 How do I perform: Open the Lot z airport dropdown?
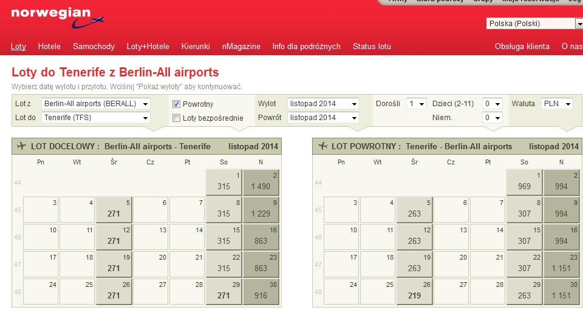[x=95, y=104]
